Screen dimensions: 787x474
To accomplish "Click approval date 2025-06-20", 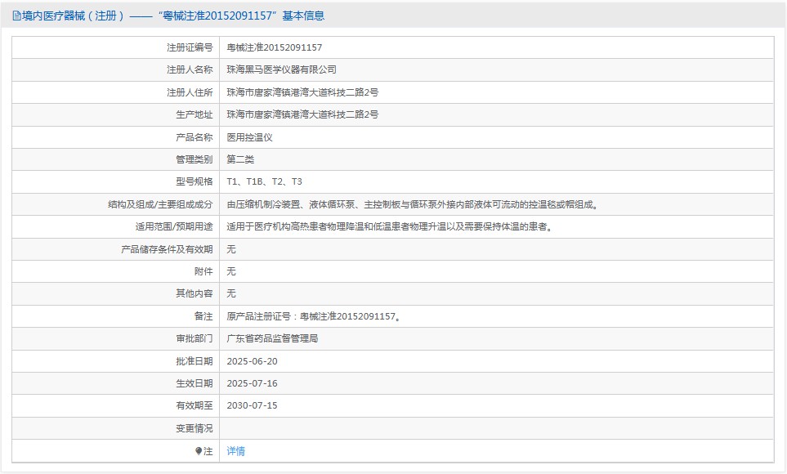I will point(252,361).
